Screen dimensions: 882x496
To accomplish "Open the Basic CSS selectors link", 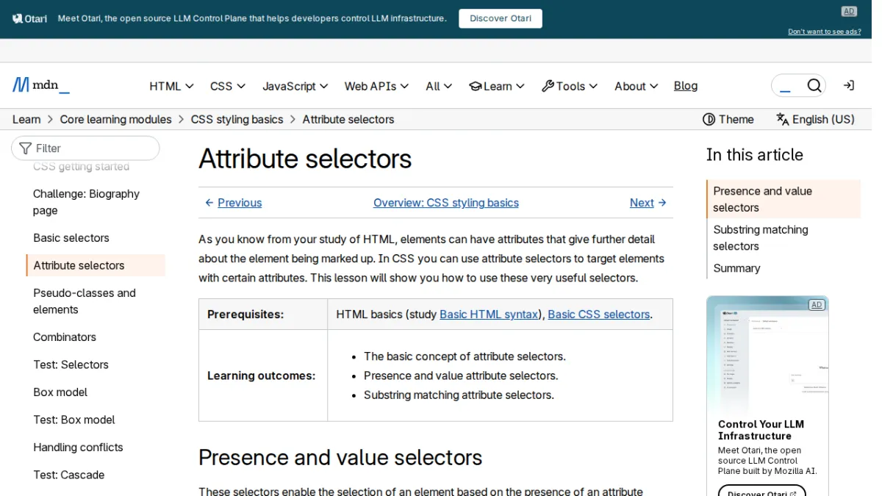I will click(x=599, y=315).
